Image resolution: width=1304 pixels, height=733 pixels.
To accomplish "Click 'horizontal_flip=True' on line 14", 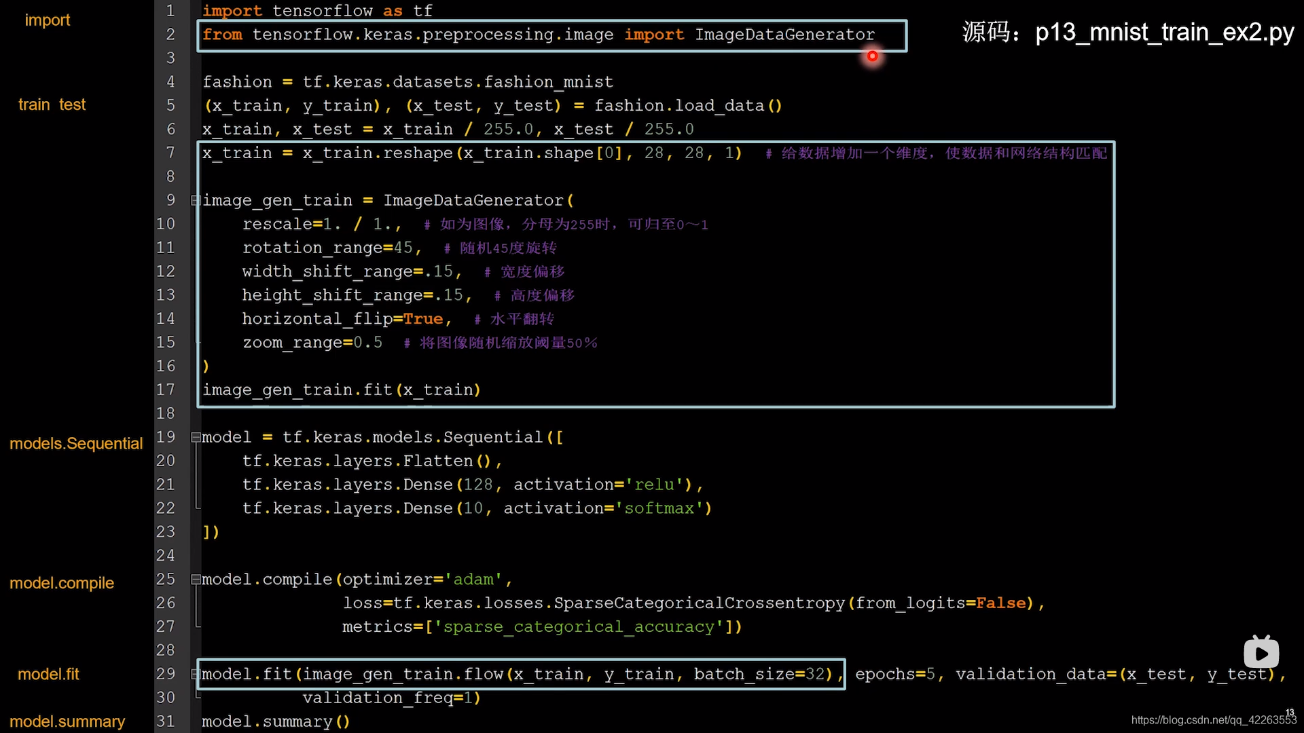I will pyautogui.click(x=342, y=319).
